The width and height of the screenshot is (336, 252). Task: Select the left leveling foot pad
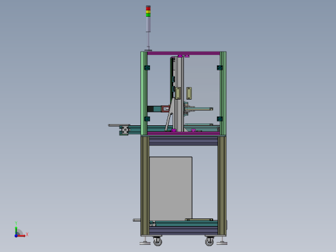pos(145,243)
